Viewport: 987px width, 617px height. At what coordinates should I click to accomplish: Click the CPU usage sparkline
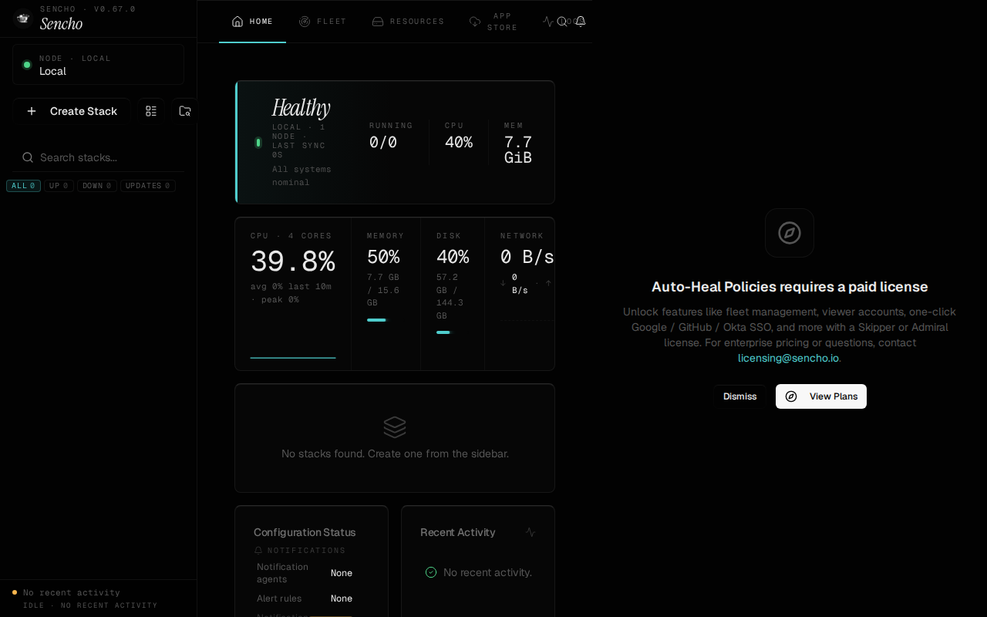click(293, 357)
